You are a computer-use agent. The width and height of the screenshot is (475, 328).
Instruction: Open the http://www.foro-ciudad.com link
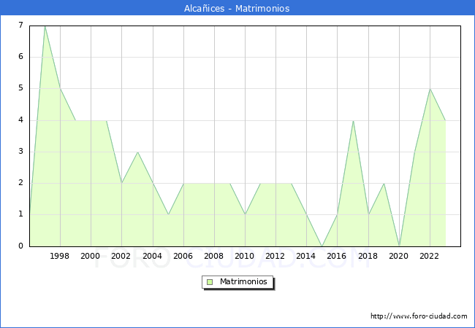[419, 316]
